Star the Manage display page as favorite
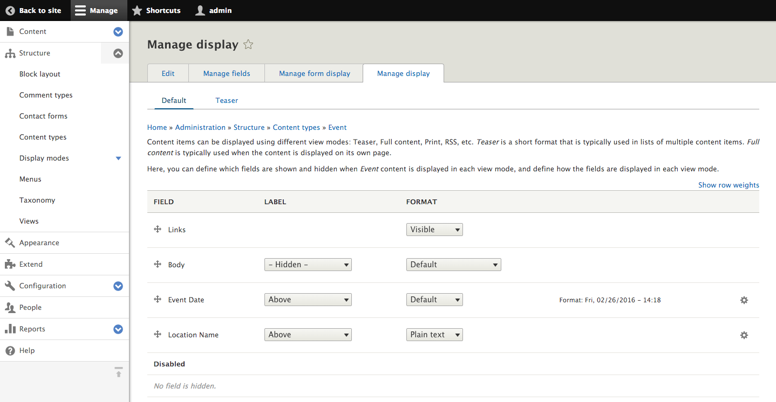Screen dimensions: 776x402 (248, 45)
